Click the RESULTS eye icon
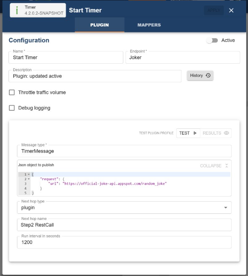248x276 pixels. pos(227,133)
